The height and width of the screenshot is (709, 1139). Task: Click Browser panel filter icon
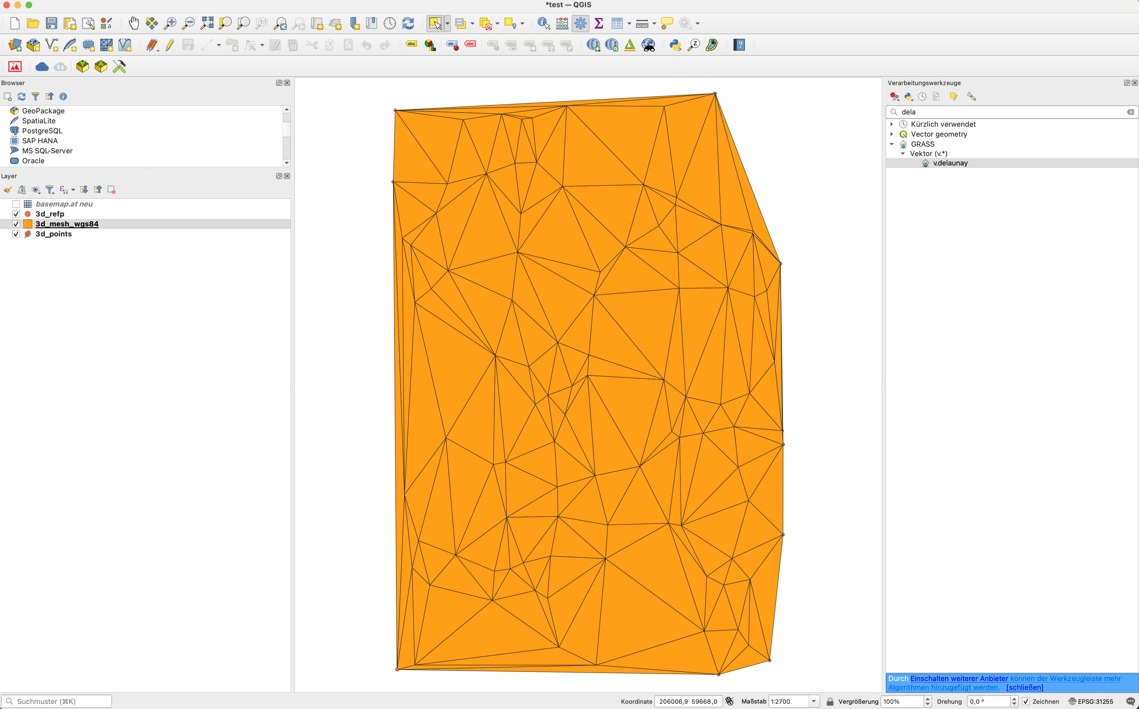[x=35, y=97]
